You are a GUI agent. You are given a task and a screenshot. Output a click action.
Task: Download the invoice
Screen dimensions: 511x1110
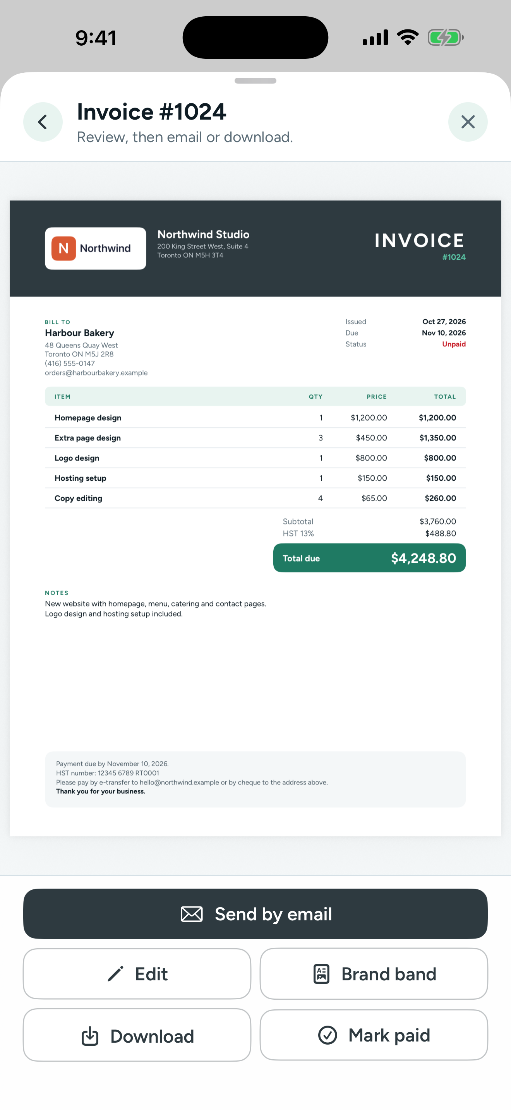(x=137, y=1035)
